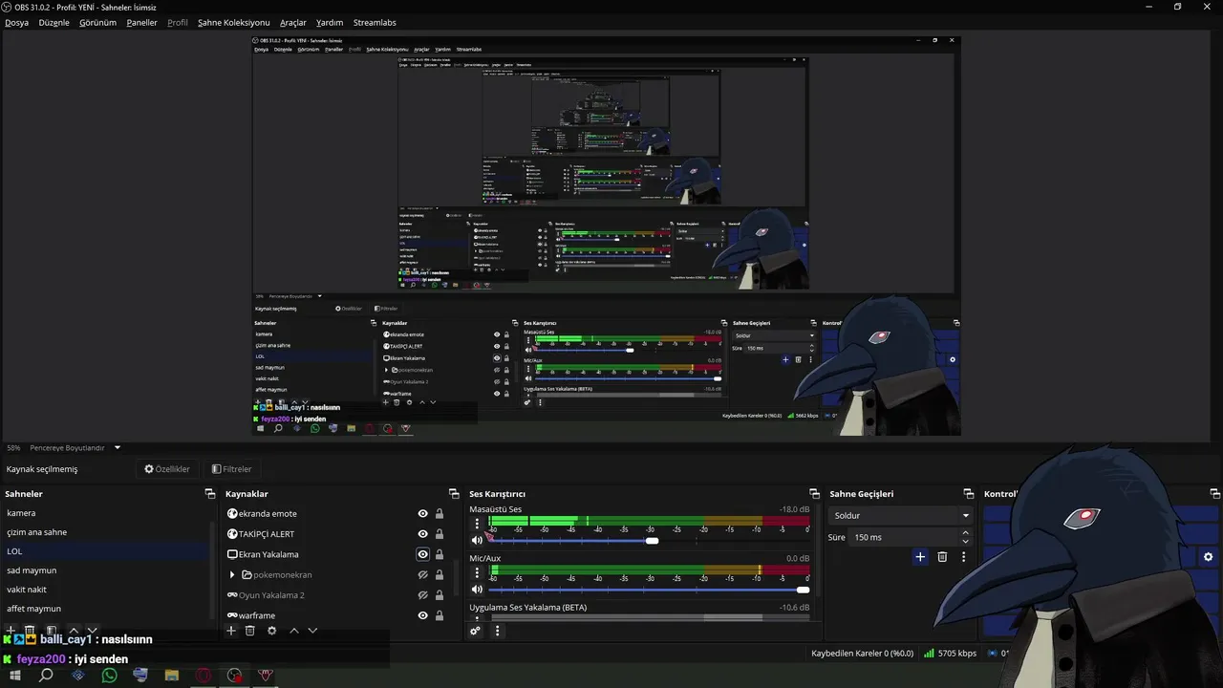Switch to the vakit nakit scene
This screenshot has height=688, width=1223.
click(105, 590)
